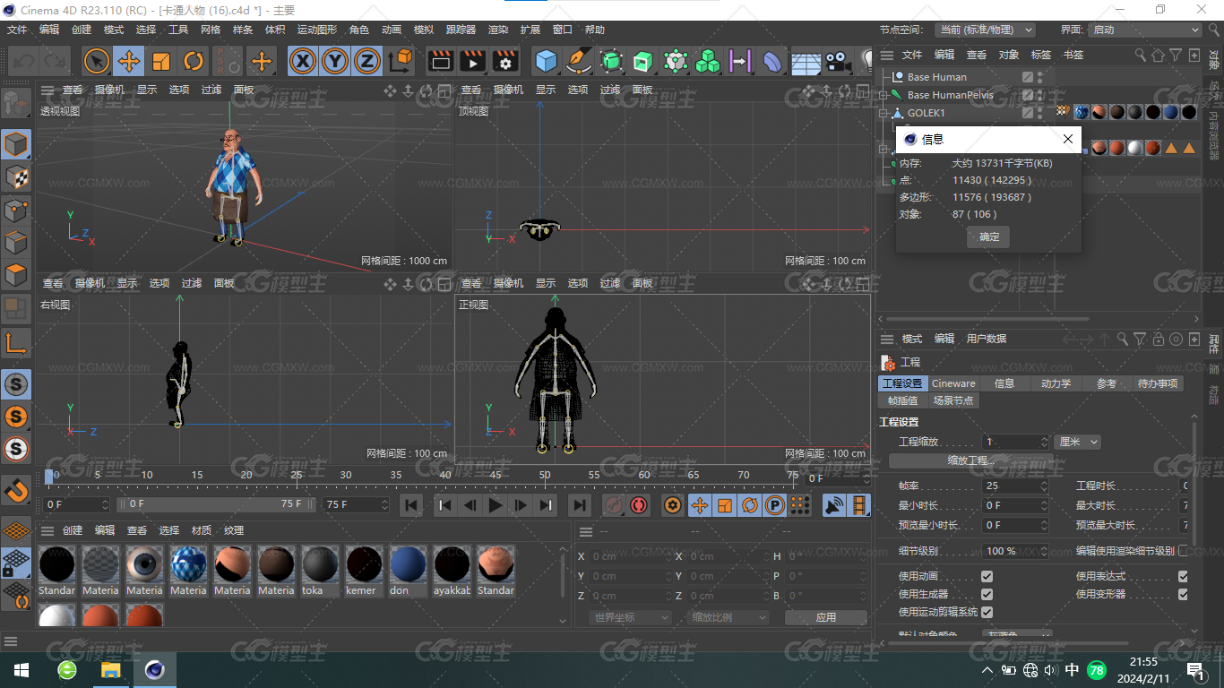Open File Explorer from taskbar

(110, 670)
